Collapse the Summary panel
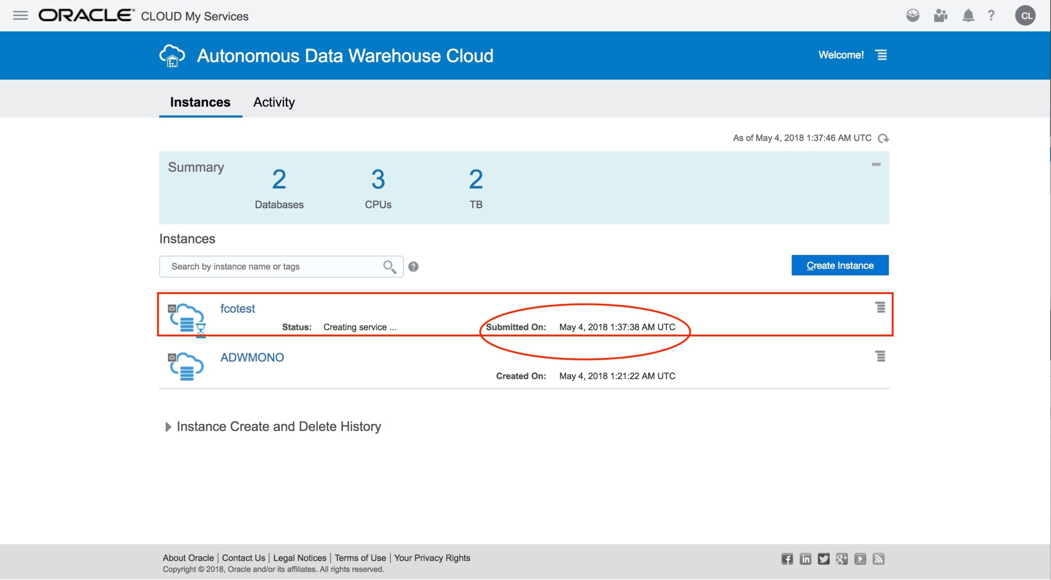Image resolution: width=1051 pixels, height=580 pixels. click(x=876, y=164)
